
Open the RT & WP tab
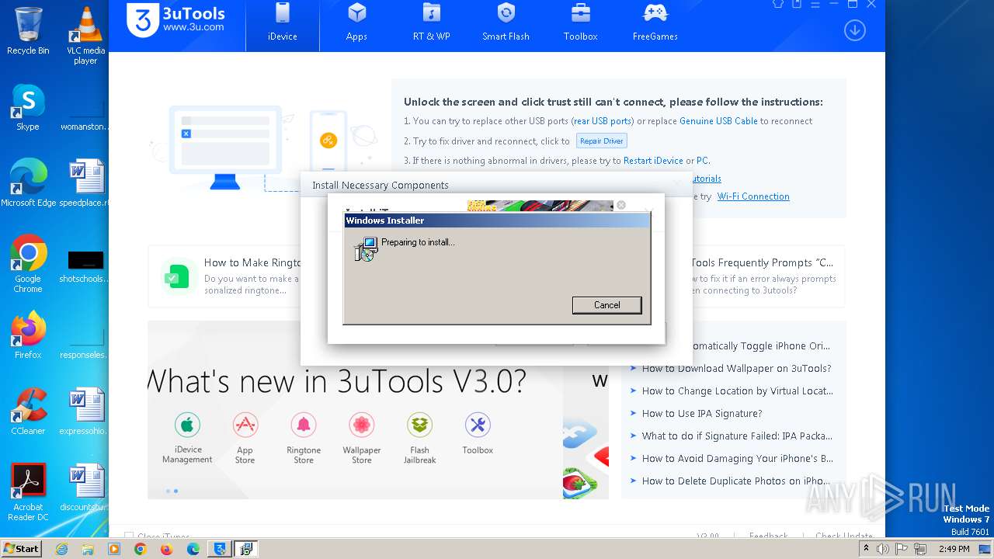(x=431, y=23)
